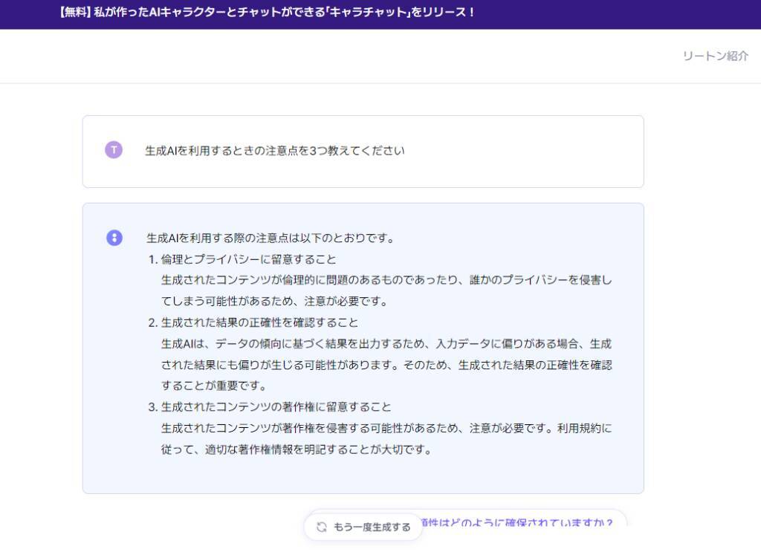Open the リートン紹介 link
The width and height of the screenshot is (761, 552).
pos(715,56)
